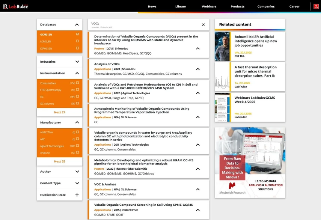Expand the Content Type filter

[x=77, y=183]
